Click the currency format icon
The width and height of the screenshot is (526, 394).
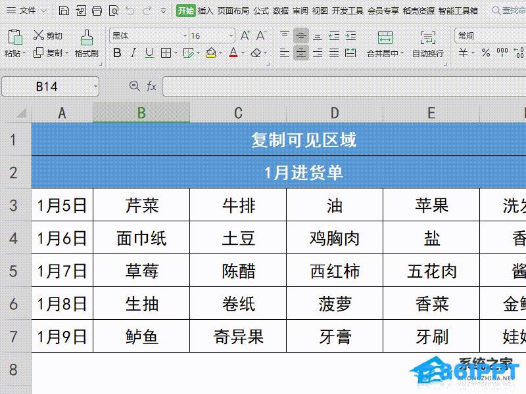[x=464, y=53]
